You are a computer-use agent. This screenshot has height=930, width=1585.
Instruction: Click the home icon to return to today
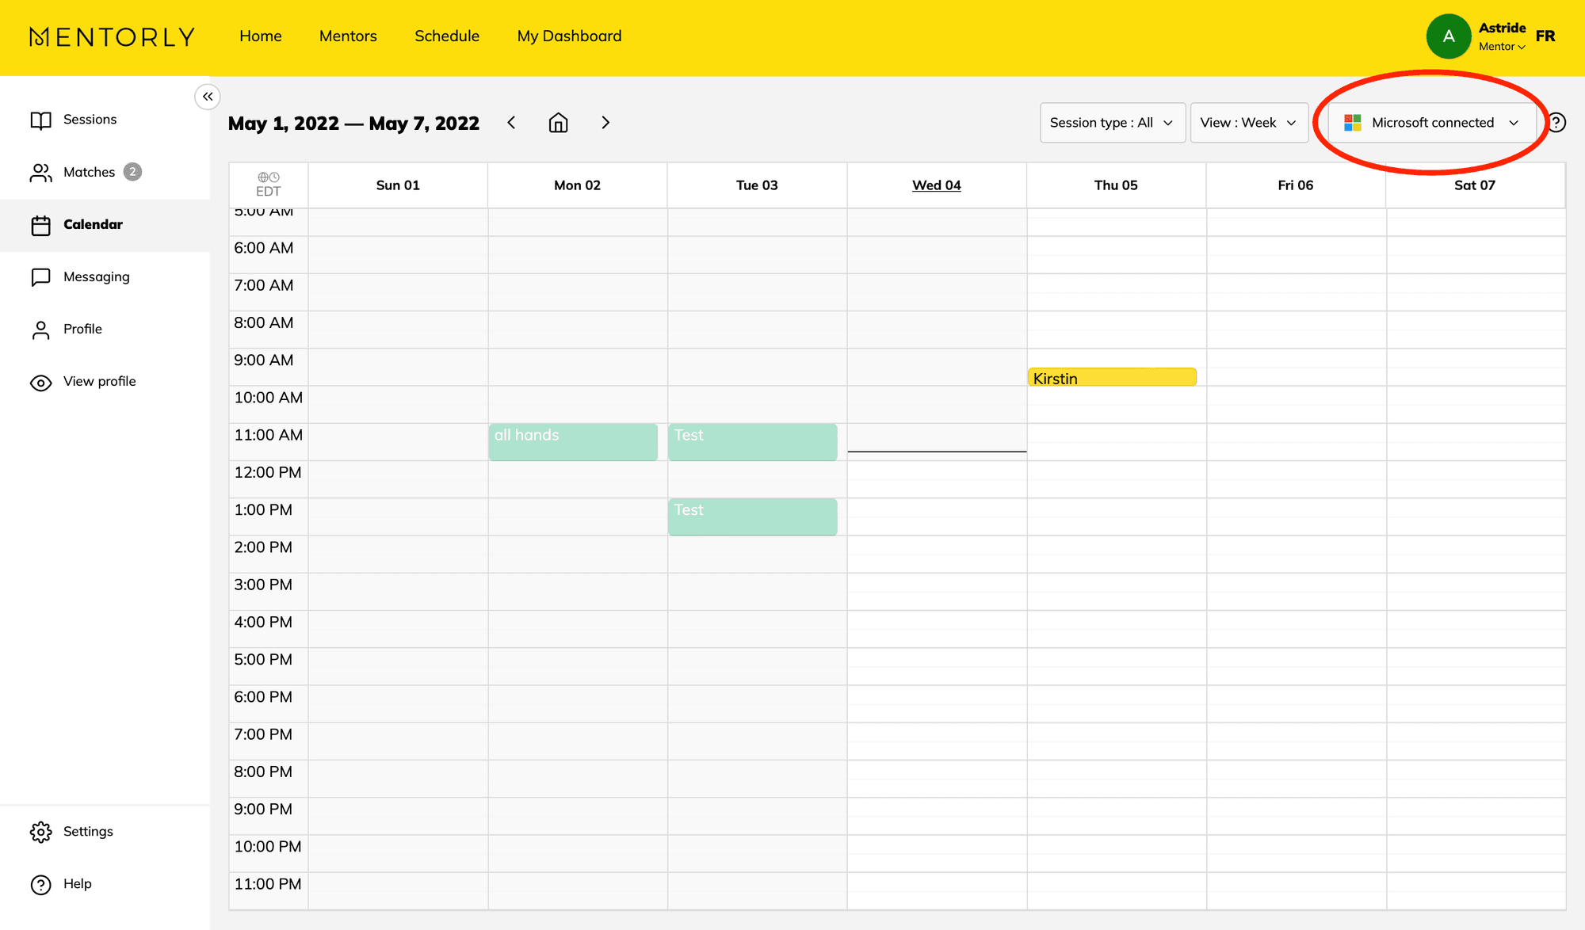(559, 123)
